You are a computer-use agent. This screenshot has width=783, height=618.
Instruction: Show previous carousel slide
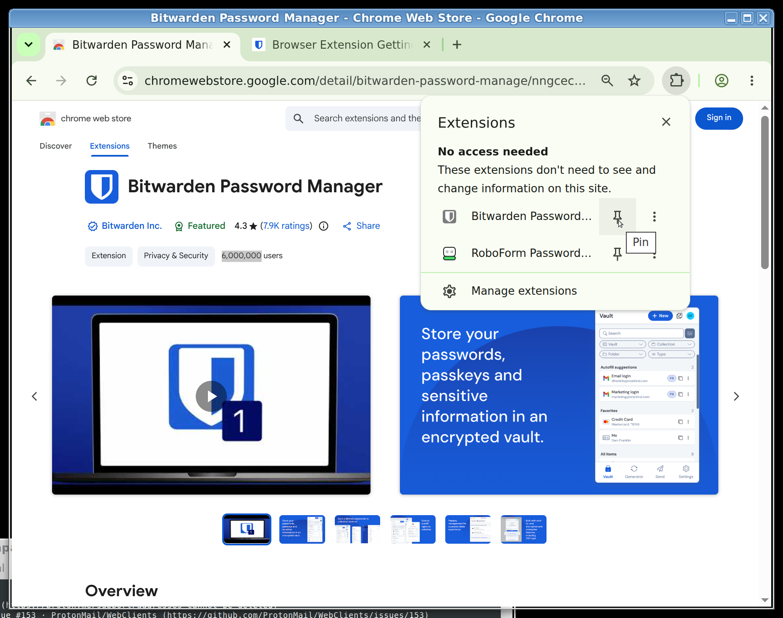(34, 396)
